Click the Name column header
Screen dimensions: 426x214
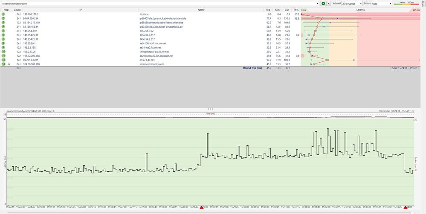[201, 10]
